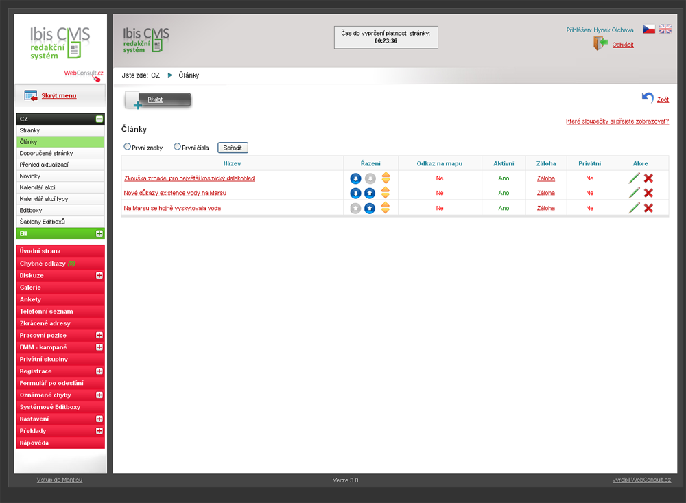Viewport: 686px width, 503px height.
Task: Click the Odhlásit logout link
Action: pos(623,45)
